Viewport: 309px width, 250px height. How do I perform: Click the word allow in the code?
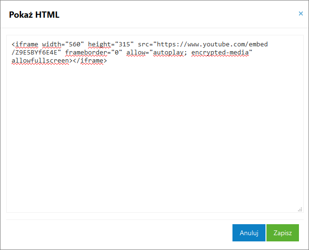pyautogui.click(x=136, y=53)
